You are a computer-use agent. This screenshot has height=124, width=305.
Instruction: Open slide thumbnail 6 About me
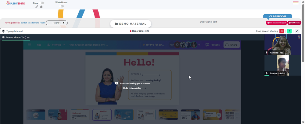coord(124,115)
